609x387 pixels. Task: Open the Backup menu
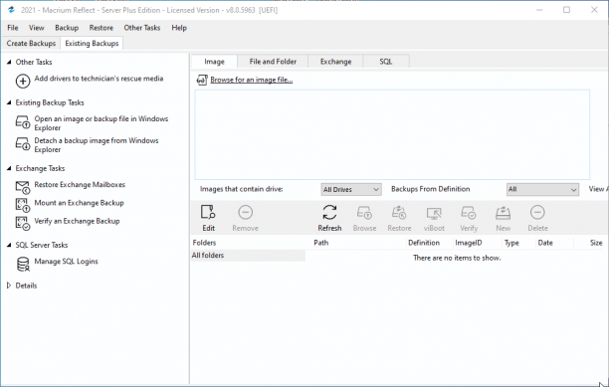click(67, 28)
